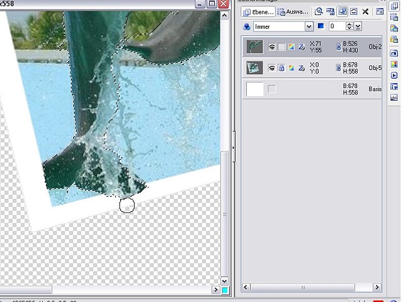Hide the Obj-5 layer via eye icon
Image resolution: width=403 pixels, height=302 pixels.
(271, 68)
